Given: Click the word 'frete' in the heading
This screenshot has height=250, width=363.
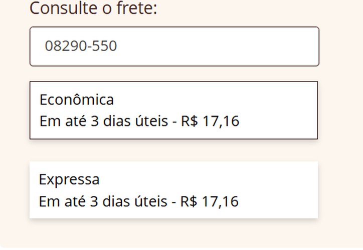Looking at the screenshot, I should [135, 8].
